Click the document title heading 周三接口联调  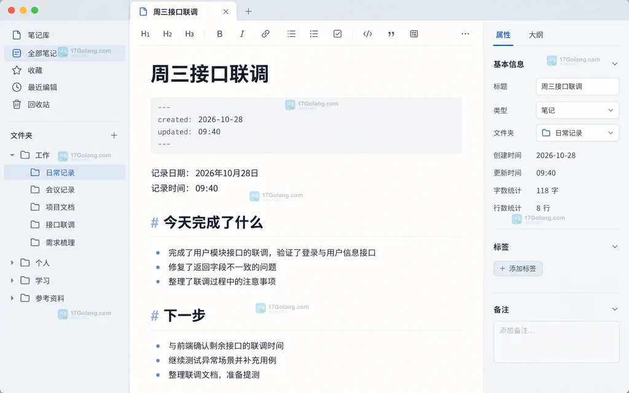pyautogui.click(x=209, y=74)
